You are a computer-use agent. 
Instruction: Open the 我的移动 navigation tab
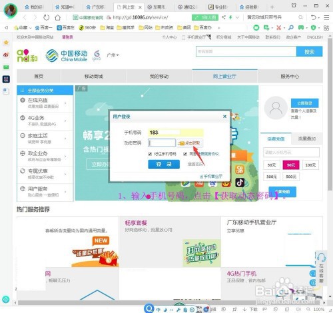click(159, 76)
